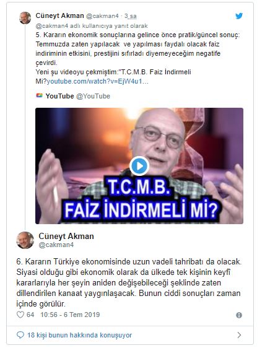Screen dimensions: 270x348
Task: Open '18 kişi bunun hakkında konuşuyor' link
Action: [x=79, y=335]
